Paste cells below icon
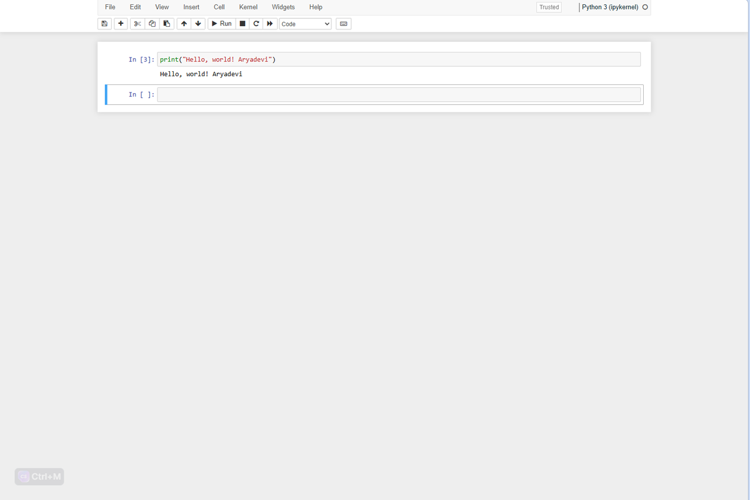 [x=166, y=24]
